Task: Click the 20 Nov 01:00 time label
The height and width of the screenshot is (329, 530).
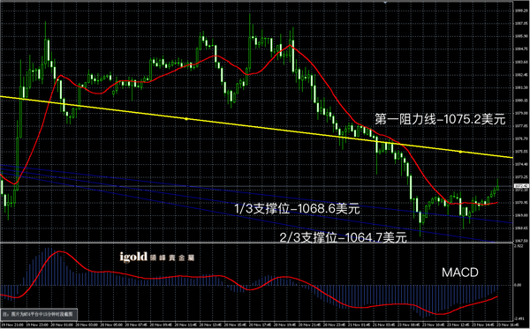Action: coord(62,325)
